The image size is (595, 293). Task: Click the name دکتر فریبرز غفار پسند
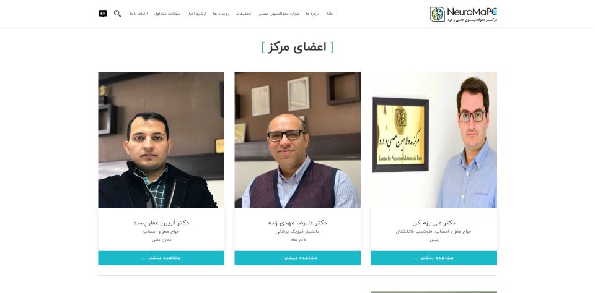[x=161, y=223]
